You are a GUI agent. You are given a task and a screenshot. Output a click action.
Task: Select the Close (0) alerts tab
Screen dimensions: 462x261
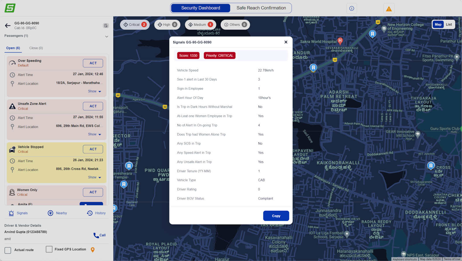point(36,48)
